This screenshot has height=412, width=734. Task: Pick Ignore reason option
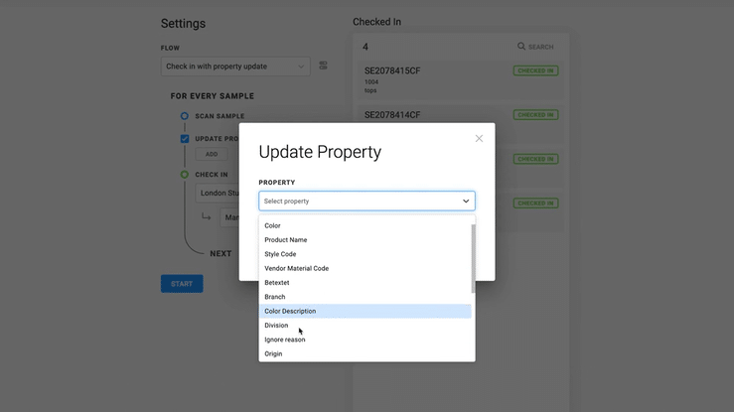(366, 340)
